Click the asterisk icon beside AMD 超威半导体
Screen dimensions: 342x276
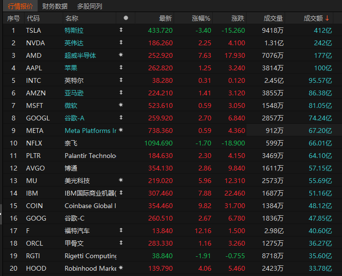(121, 55)
